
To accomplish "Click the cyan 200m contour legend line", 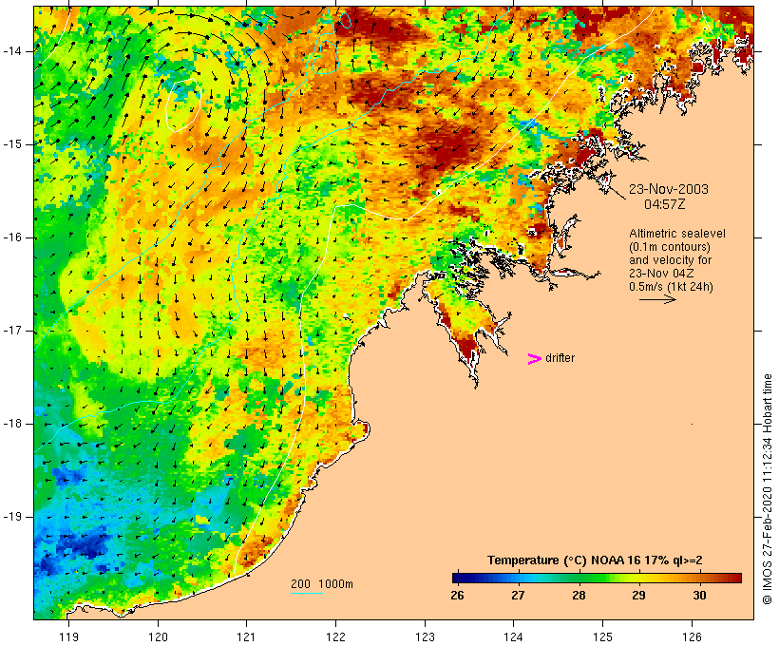I will tap(307, 593).
